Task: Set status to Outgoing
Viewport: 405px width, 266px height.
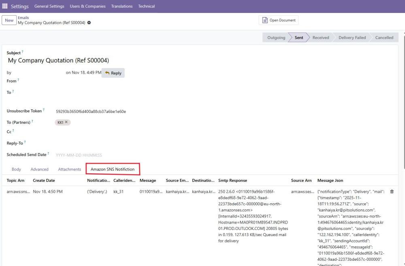Action: 276,38
